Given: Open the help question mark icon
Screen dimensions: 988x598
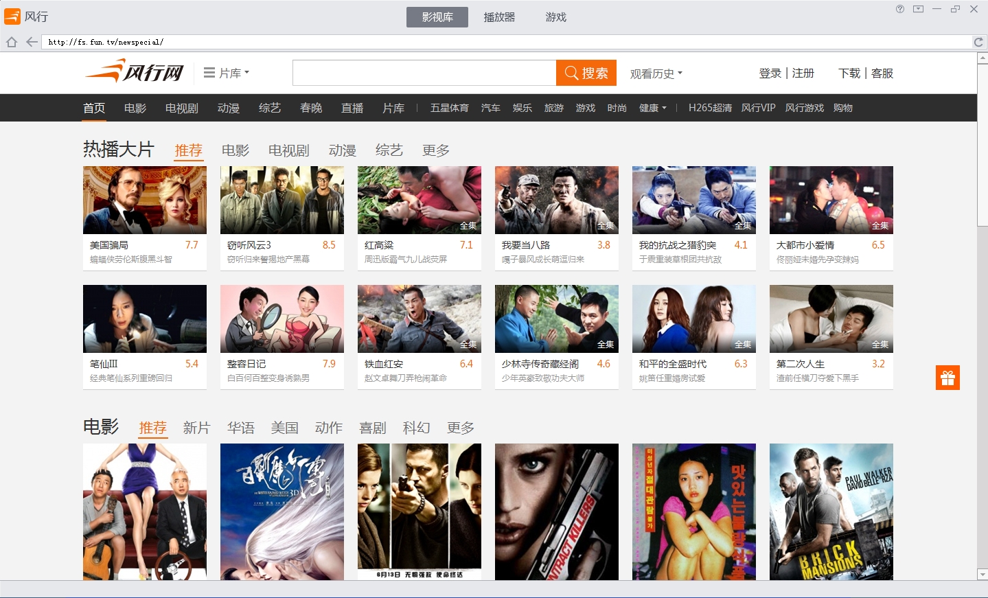Looking at the screenshot, I should click(899, 9).
